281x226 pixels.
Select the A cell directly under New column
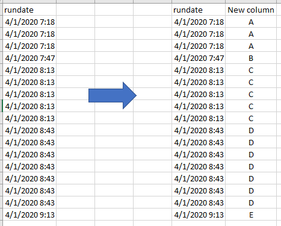tap(251, 22)
